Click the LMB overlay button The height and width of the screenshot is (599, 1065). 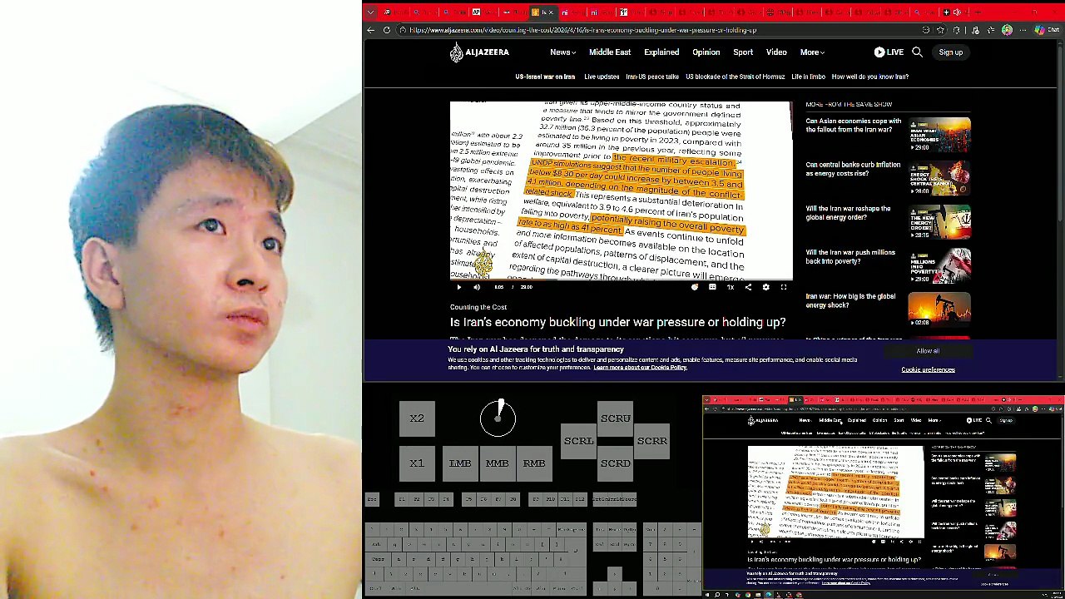click(460, 463)
